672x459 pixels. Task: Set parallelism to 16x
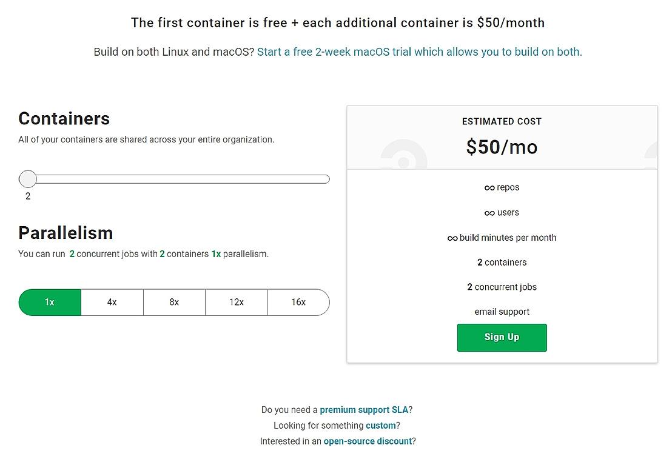pos(298,302)
